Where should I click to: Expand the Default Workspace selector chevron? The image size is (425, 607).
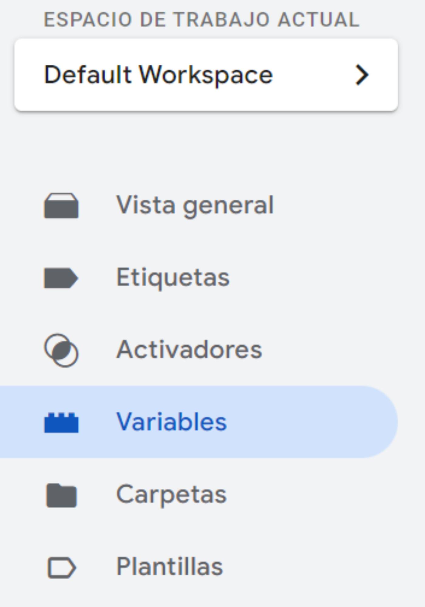click(x=362, y=75)
